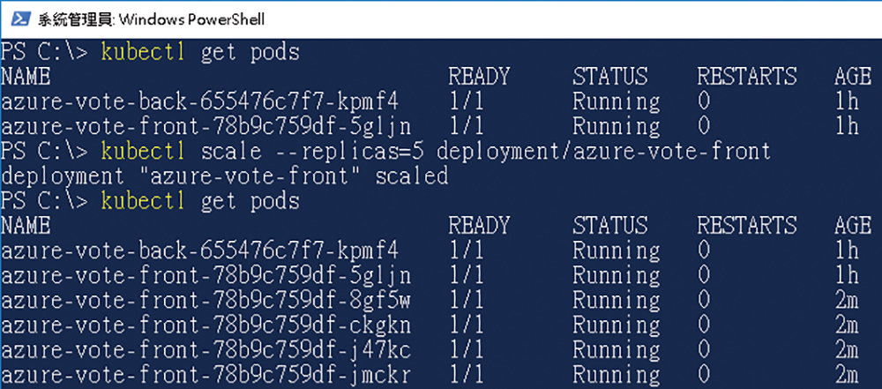
Task: Click Running status of the jmckr pod
Action: [616, 374]
